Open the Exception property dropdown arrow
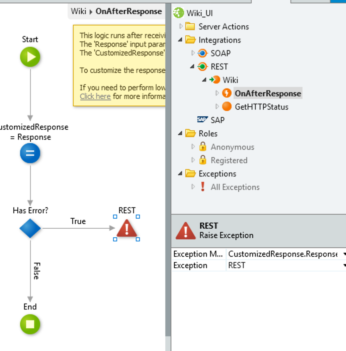Screen dimensions: 346x351 [344, 265]
